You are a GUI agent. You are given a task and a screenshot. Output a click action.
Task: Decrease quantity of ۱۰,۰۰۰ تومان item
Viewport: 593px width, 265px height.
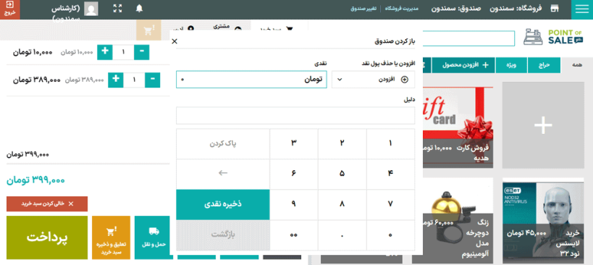point(141,52)
